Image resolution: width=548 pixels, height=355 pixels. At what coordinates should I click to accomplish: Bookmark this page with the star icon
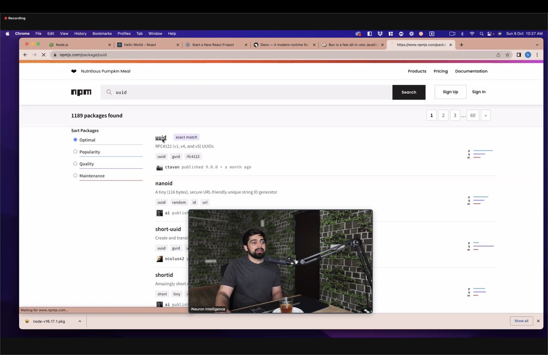(x=507, y=55)
